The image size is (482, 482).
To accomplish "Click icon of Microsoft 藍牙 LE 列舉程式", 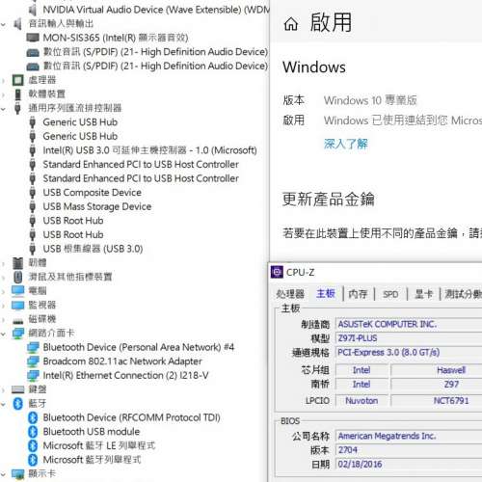I will click(x=33, y=445).
